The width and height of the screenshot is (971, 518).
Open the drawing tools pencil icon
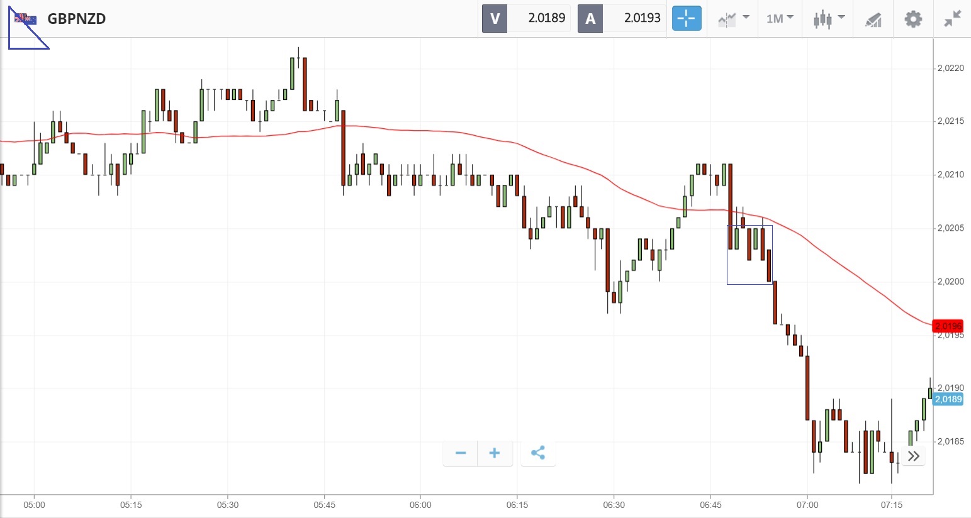click(x=873, y=19)
